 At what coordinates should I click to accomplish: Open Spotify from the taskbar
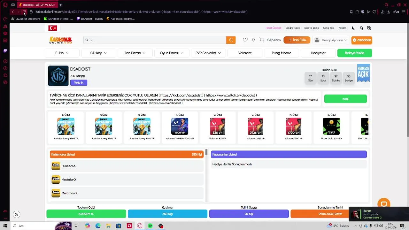point(150,226)
